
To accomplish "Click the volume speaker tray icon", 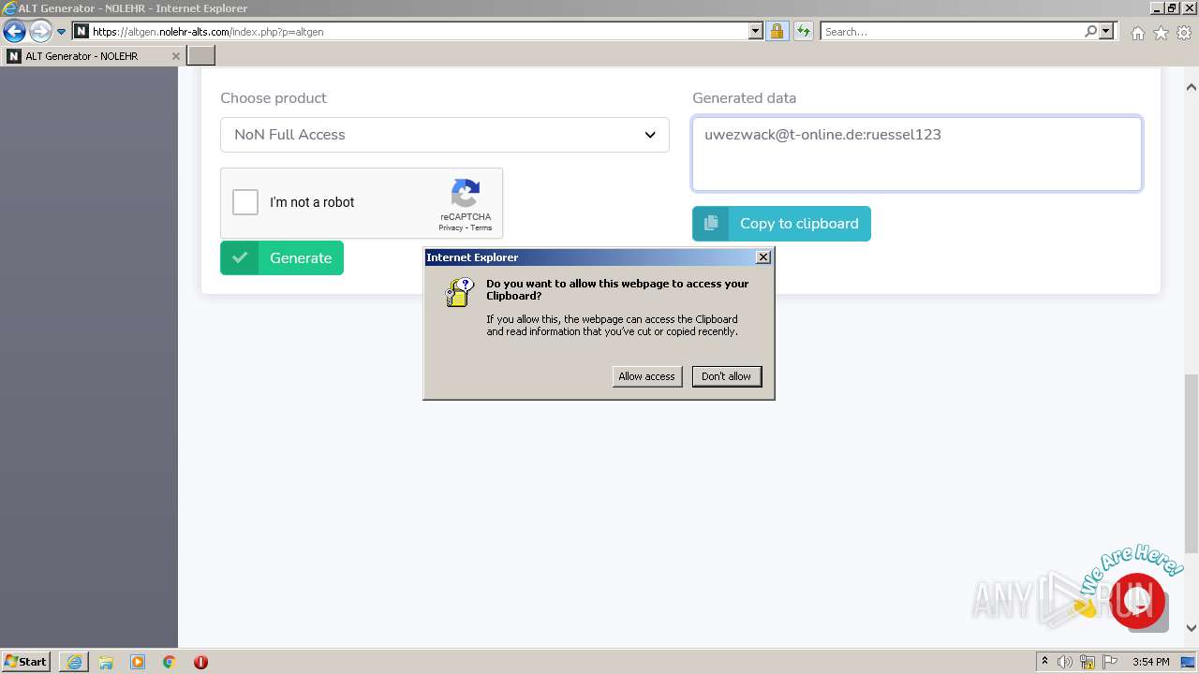I will coord(1065,662).
